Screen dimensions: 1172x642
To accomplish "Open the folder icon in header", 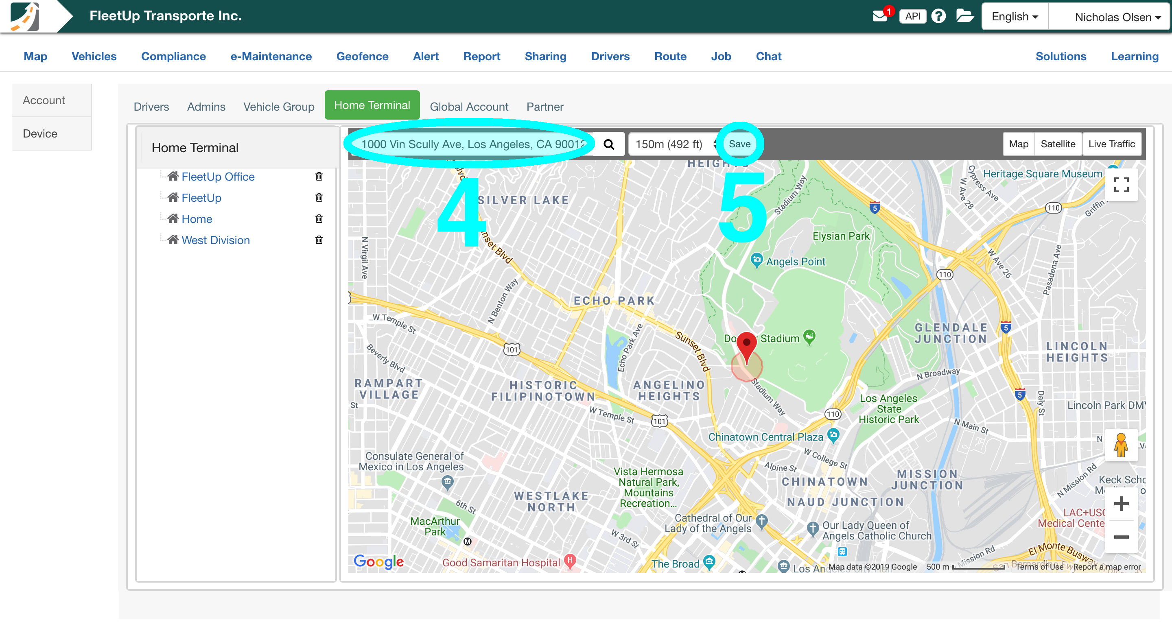I will click(x=964, y=16).
